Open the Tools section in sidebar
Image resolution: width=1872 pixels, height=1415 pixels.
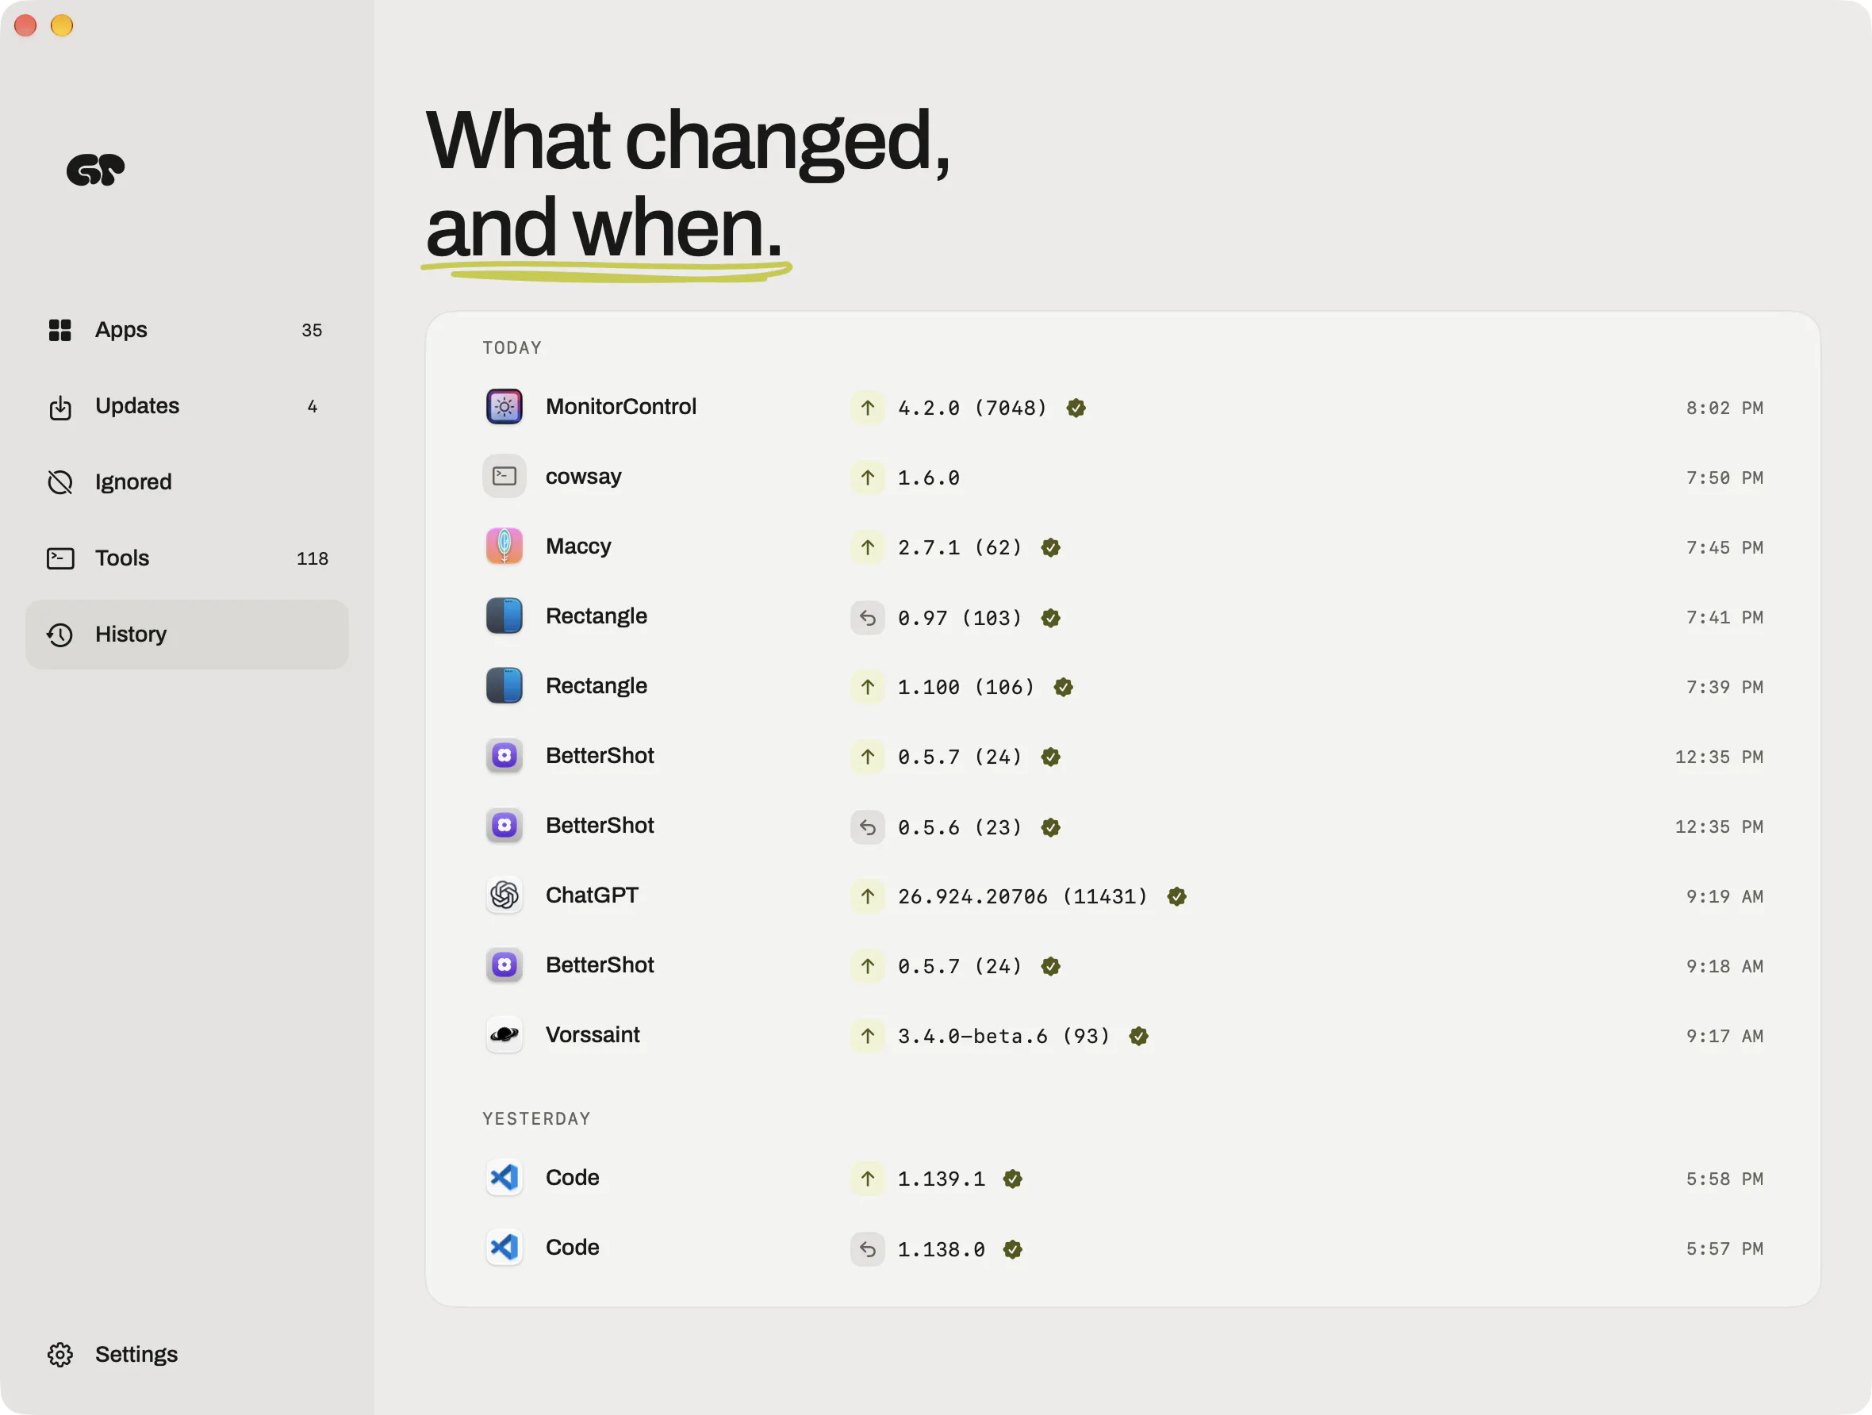click(186, 558)
